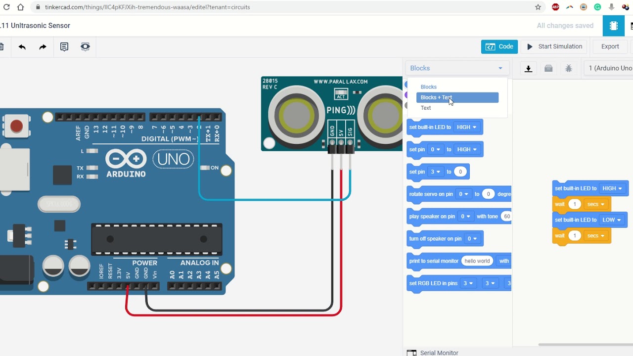Viewport: 633px width, 356px height.
Task: Click print to serial monitor block
Action: click(x=459, y=261)
